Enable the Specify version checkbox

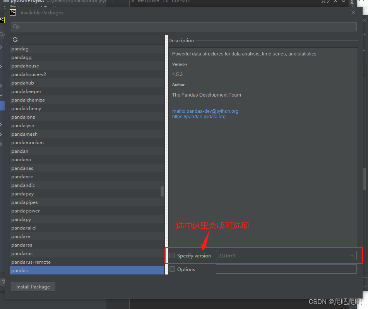coord(172,255)
